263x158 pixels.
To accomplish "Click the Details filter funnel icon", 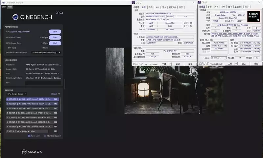I will (x=59, y=94).
